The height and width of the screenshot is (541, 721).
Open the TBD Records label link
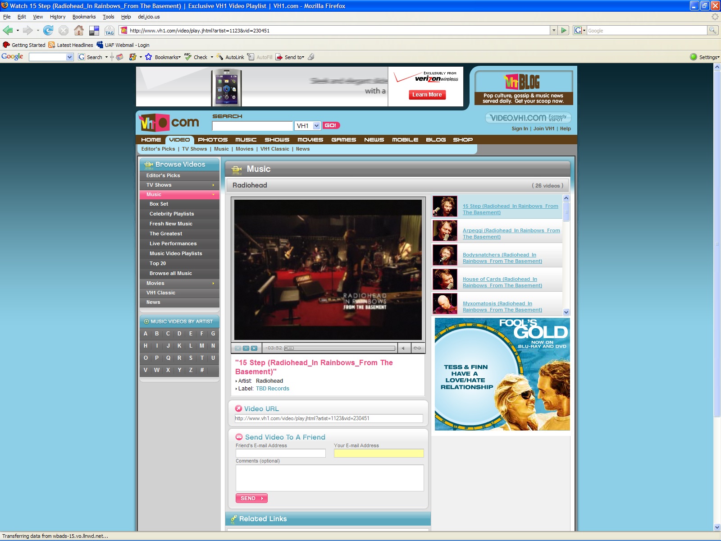(273, 389)
